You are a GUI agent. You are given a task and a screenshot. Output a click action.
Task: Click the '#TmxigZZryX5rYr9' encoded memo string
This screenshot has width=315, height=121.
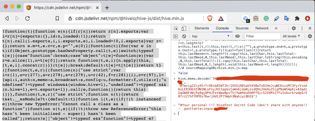point(243,91)
